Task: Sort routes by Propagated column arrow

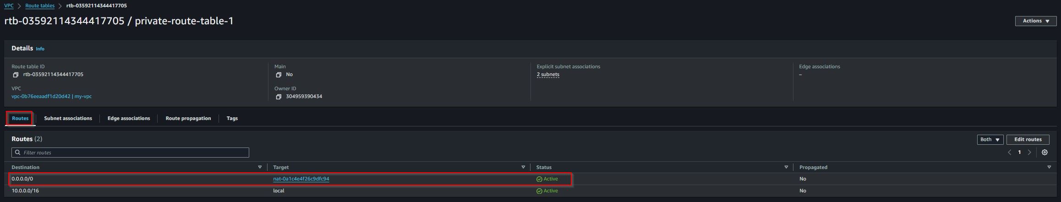Action: tap(1049, 167)
